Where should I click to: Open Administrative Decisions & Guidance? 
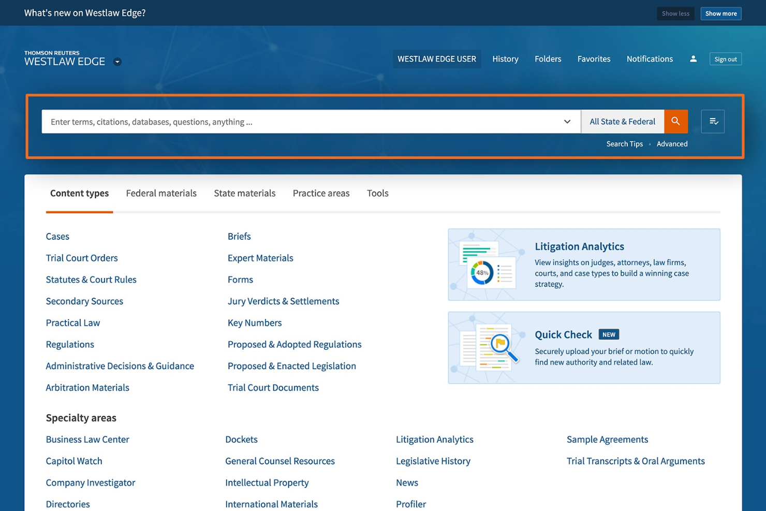120,366
